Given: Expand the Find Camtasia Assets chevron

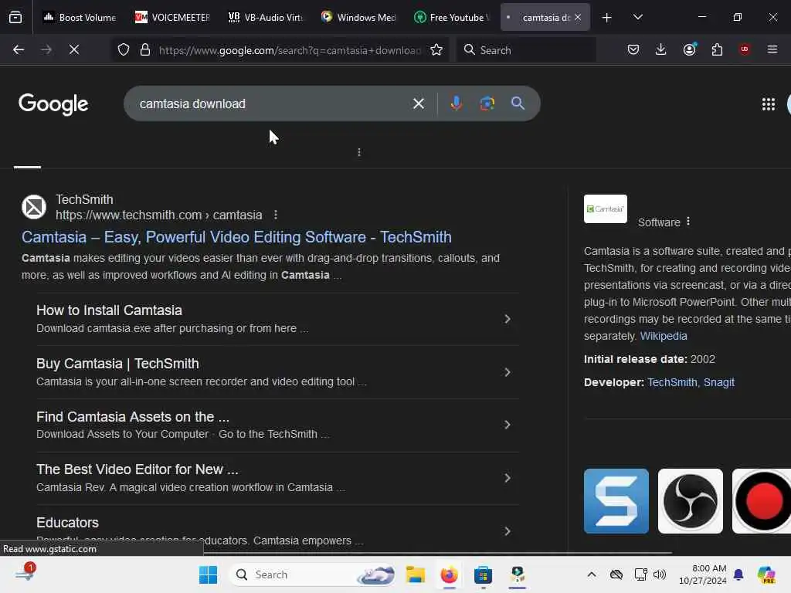Looking at the screenshot, I should click(x=508, y=425).
